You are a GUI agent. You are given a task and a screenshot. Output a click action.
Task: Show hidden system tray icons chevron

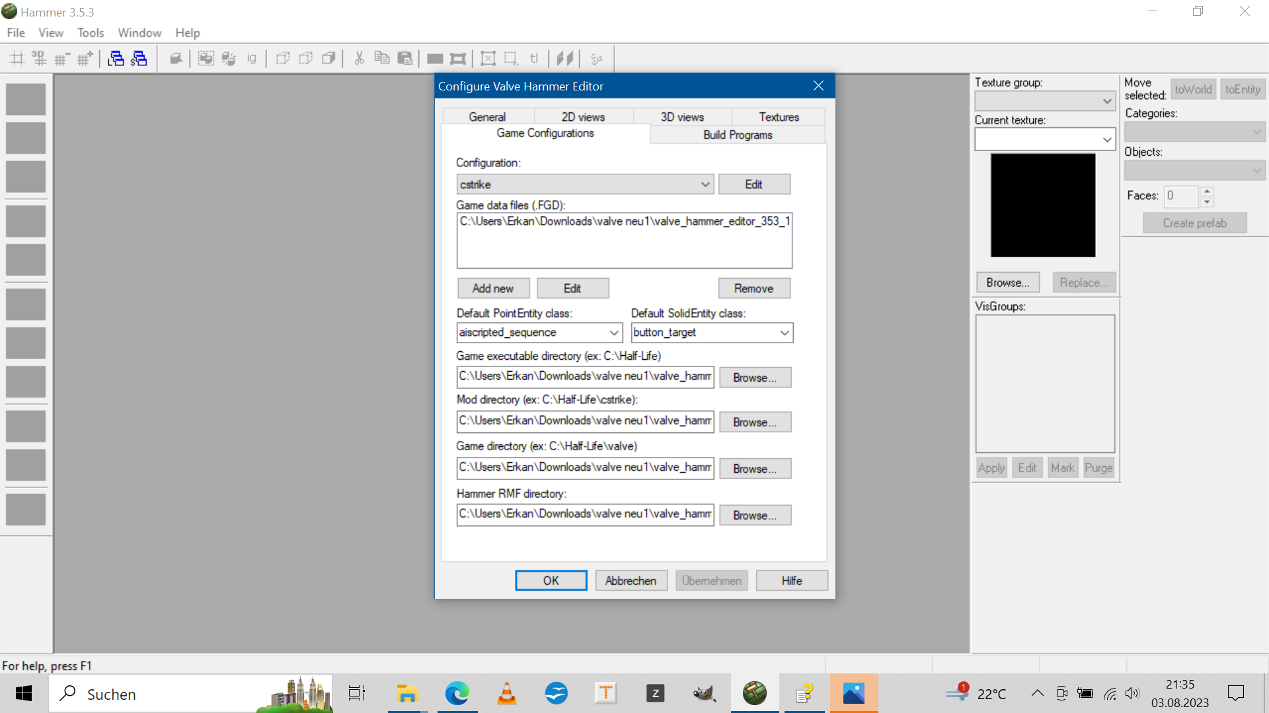1038,693
